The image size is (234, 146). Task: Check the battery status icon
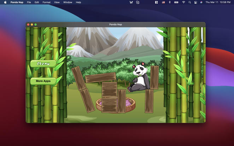[x=176, y=2]
